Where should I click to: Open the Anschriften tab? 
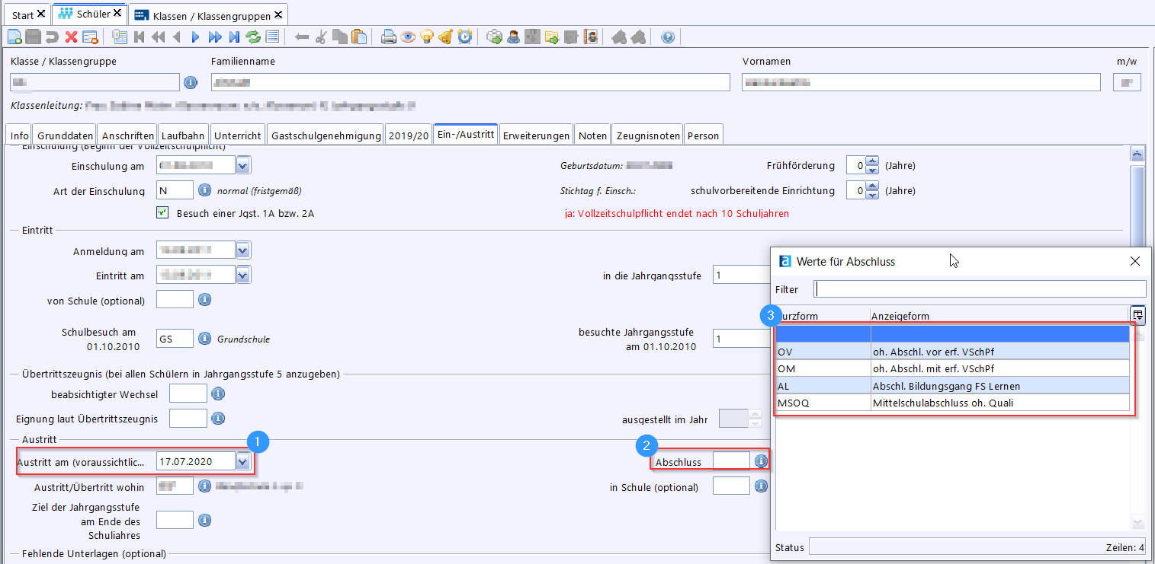[128, 135]
